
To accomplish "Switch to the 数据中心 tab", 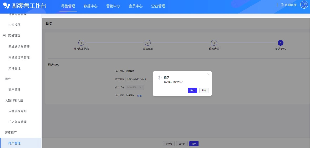I will pos(90,6).
